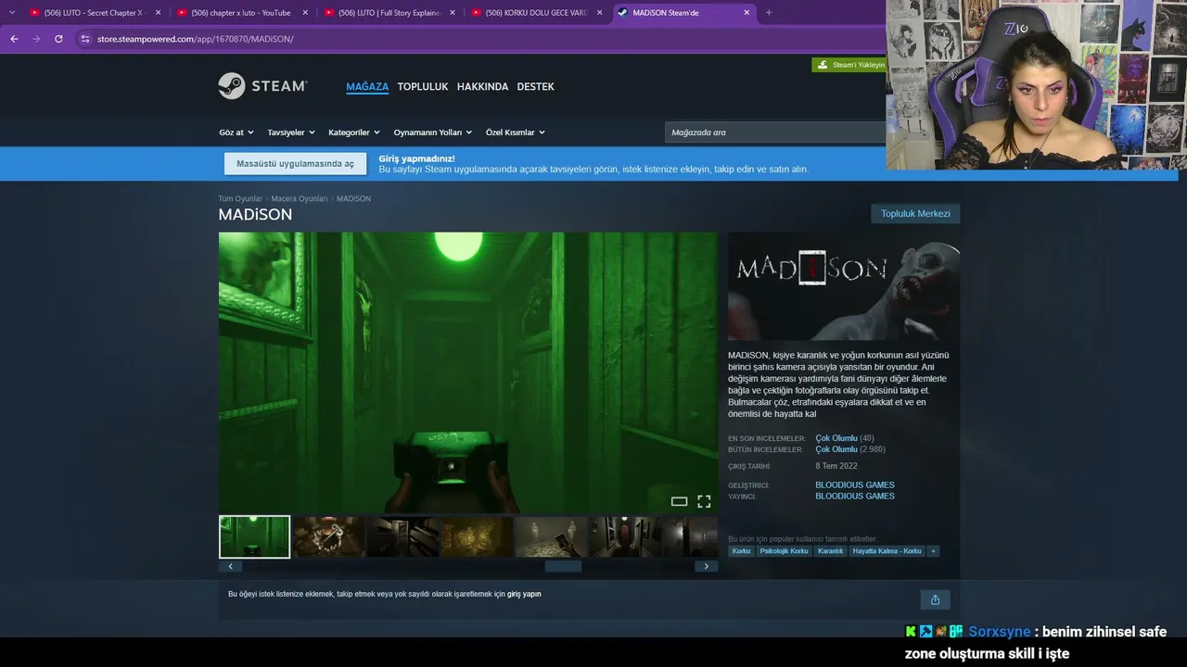Expand the Tavsiyeler dropdown
Viewport: 1187px width, 667px height.
pos(291,132)
